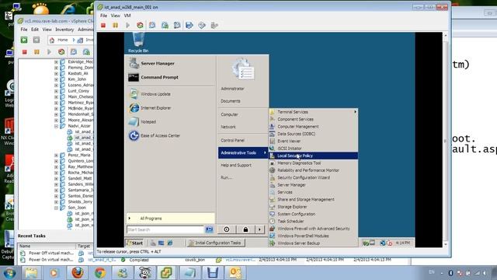Click the Suspend icon in VM console toolbar
The width and height of the screenshot is (497, 280).
(x=115, y=25)
